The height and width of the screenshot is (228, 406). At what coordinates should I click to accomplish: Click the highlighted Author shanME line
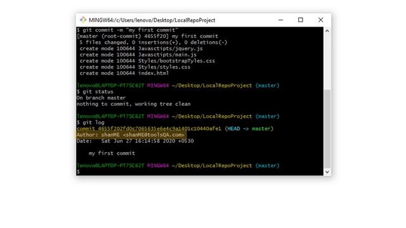tap(131, 135)
